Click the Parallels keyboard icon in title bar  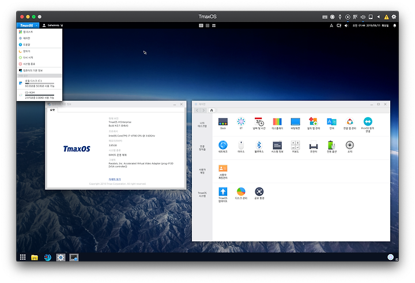coord(325,17)
